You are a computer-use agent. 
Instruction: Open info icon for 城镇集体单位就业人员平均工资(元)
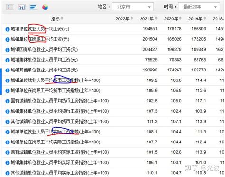(8, 60)
